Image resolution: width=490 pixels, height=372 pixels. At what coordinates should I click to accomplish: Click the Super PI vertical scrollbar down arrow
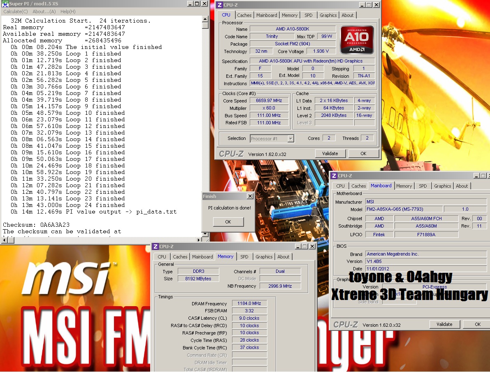coord(205,234)
